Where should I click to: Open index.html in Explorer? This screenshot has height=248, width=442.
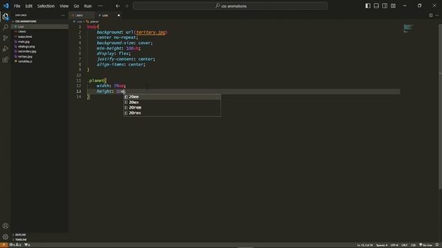[x=39, y=37]
